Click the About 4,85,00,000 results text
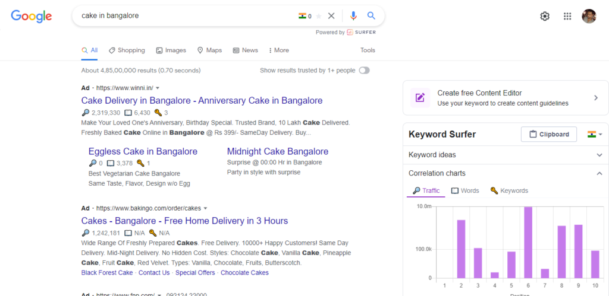 point(140,71)
